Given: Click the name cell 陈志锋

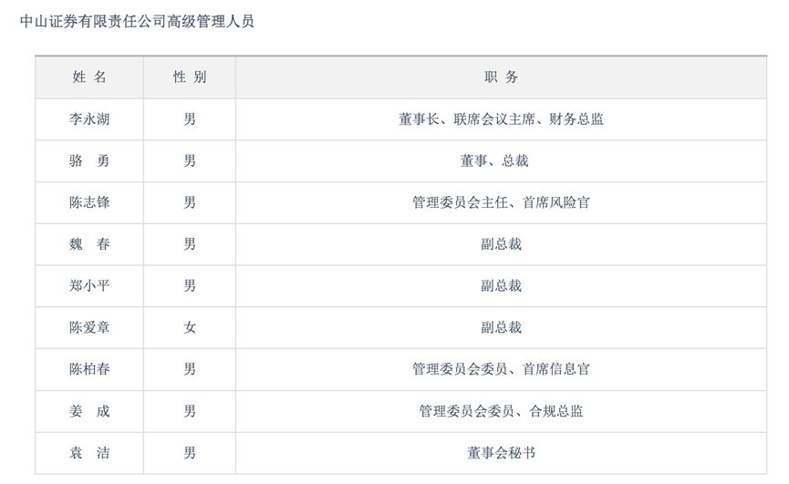Looking at the screenshot, I should coord(89,202).
